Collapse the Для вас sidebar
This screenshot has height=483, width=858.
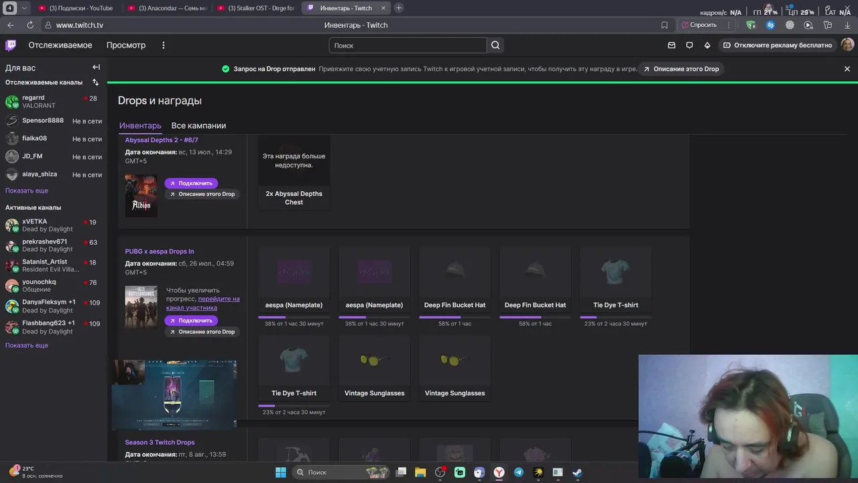[96, 67]
